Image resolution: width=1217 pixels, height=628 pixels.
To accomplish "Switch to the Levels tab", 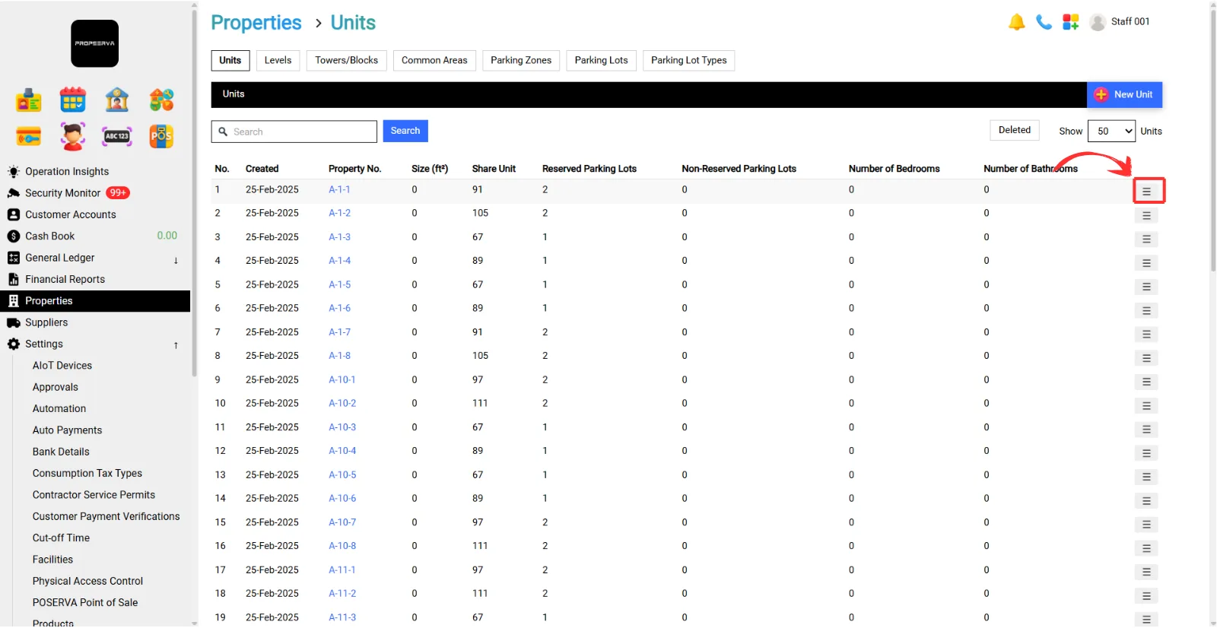I will point(278,61).
